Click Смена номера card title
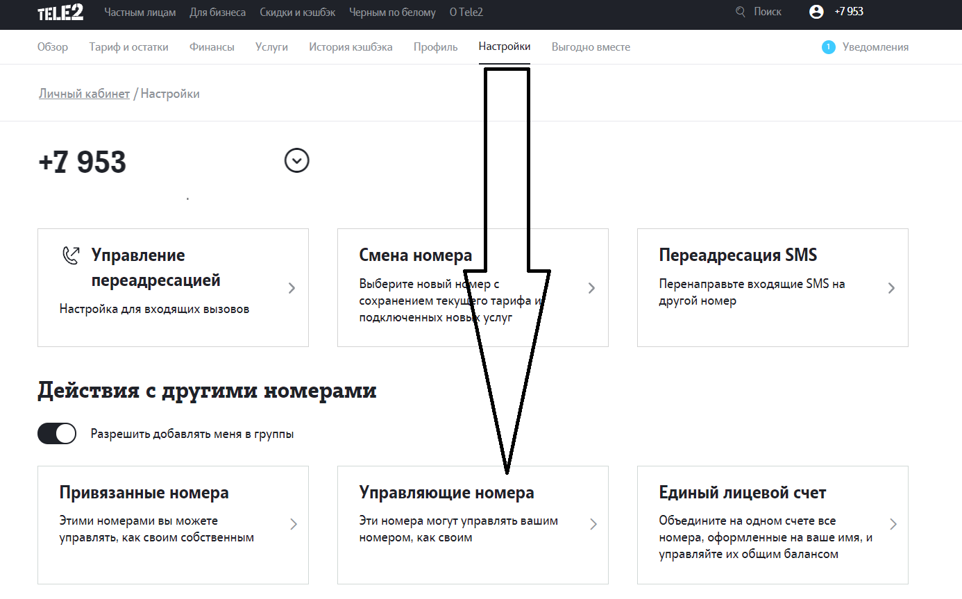This screenshot has height=599, width=962. [416, 255]
